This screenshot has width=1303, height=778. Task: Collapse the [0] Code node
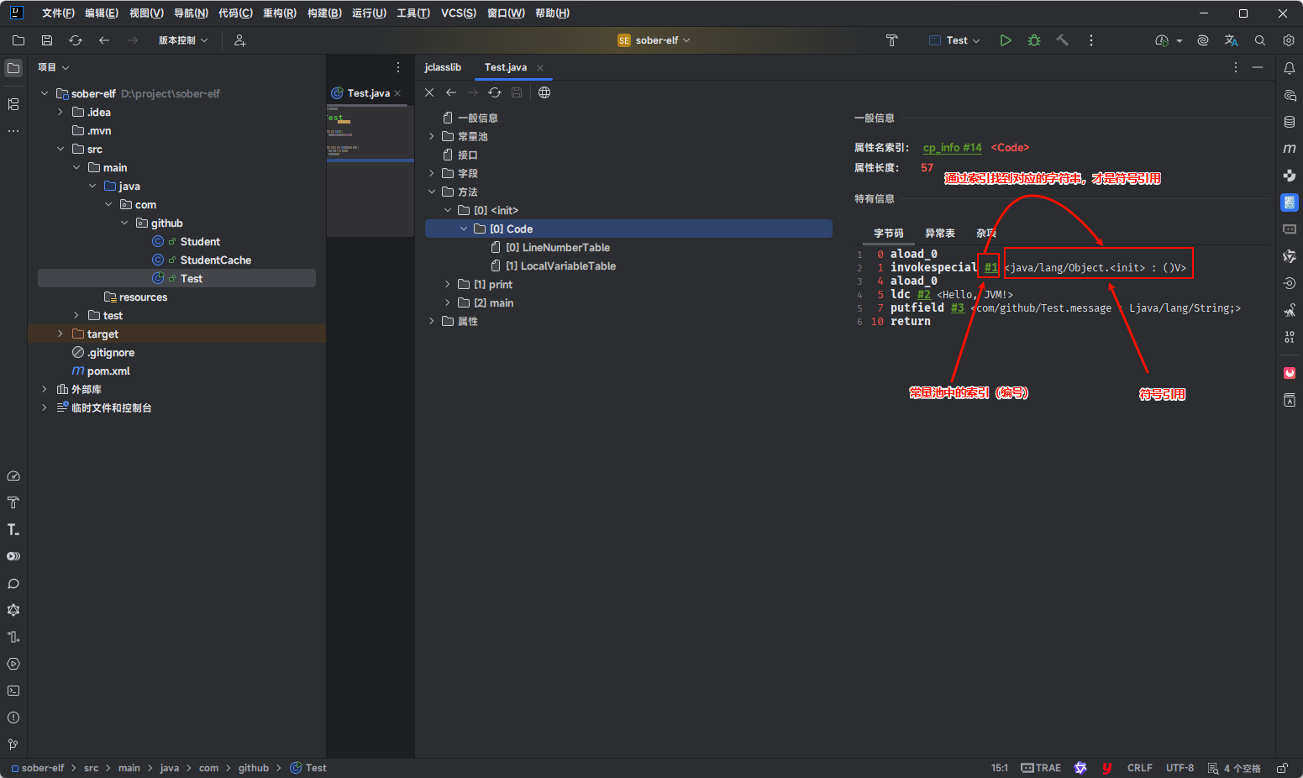click(464, 229)
